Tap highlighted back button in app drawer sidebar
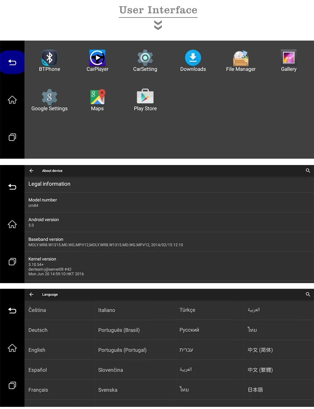Screen dimensions: 314x409 (12, 62)
